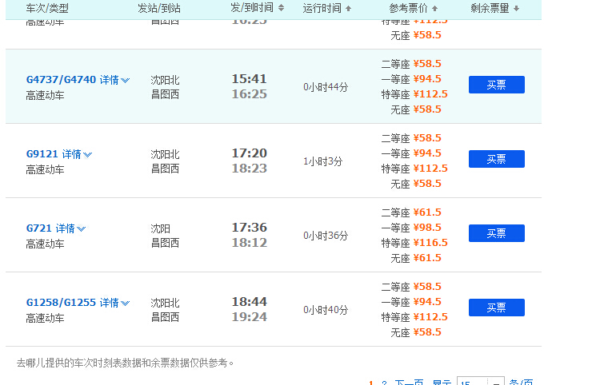Go to next page 下一页

409,383
